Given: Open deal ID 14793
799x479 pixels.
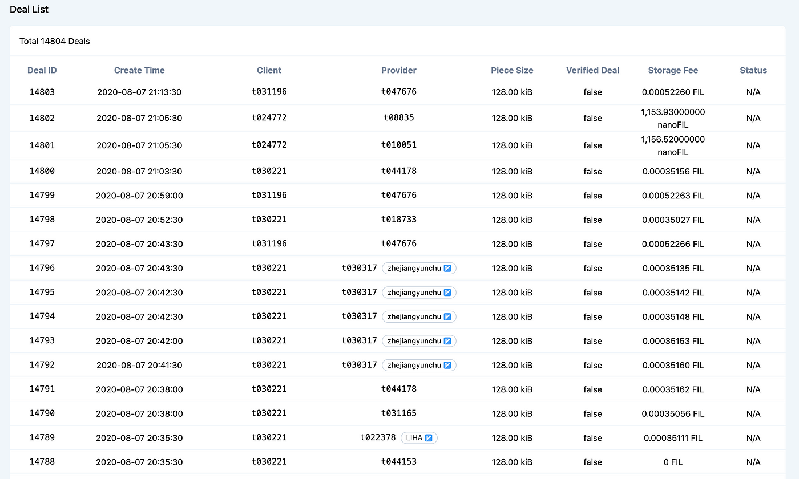Looking at the screenshot, I should pyautogui.click(x=42, y=340).
